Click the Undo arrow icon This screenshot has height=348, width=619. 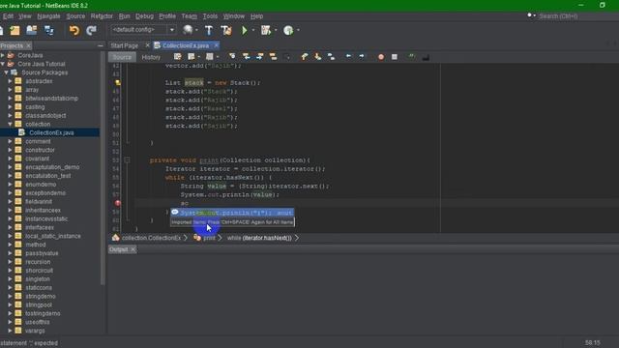pyautogui.click(x=74, y=30)
